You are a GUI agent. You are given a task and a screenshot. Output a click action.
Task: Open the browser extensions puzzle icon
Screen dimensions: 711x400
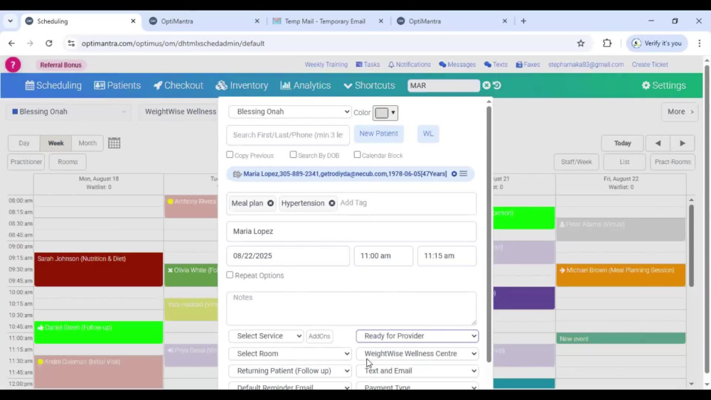coord(606,43)
